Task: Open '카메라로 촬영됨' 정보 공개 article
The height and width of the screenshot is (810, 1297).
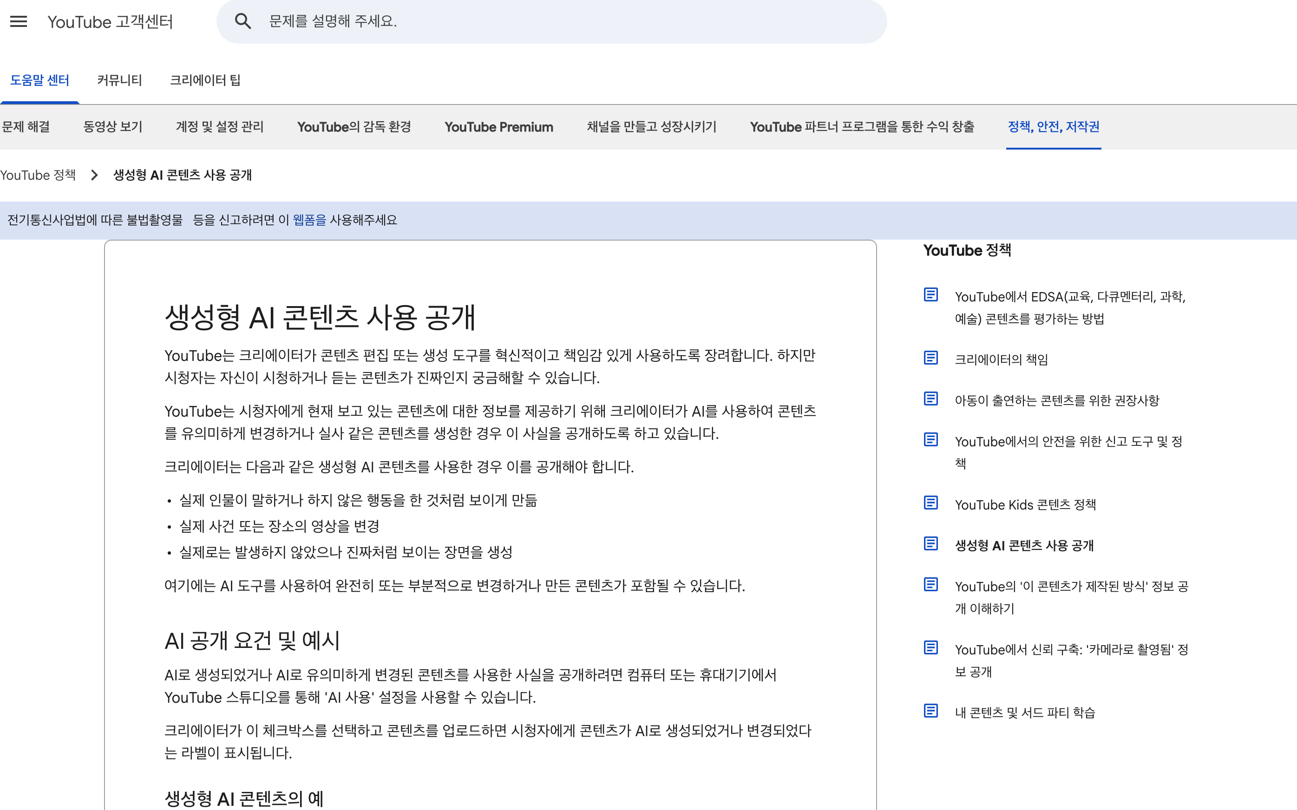Action: (x=1071, y=660)
